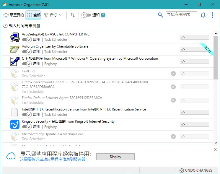The image size is (220, 174).
Task: Open the bell notifications icon
Action: pyautogui.click(x=203, y=15)
